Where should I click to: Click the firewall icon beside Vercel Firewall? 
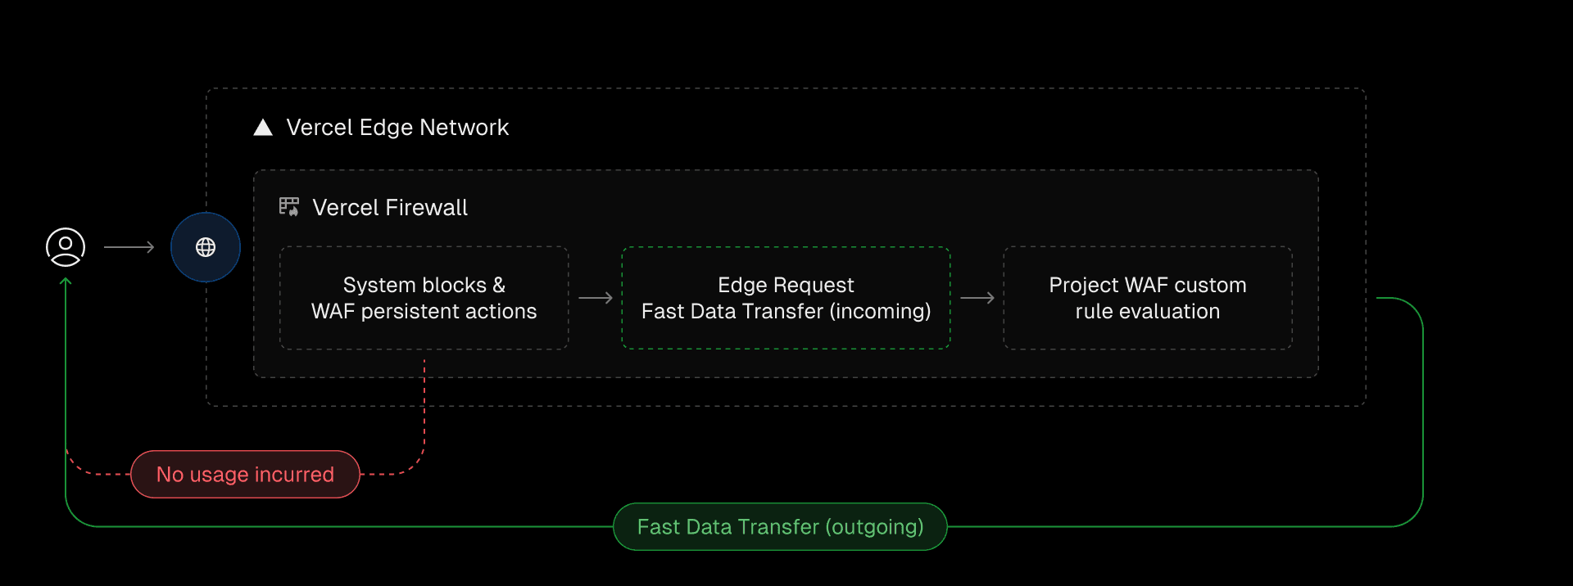coord(289,207)
